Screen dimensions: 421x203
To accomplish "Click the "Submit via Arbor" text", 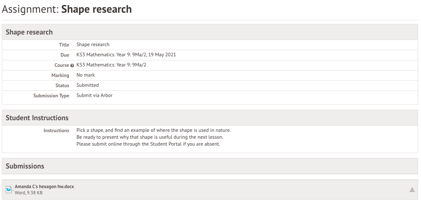I will tap(94, 95).
